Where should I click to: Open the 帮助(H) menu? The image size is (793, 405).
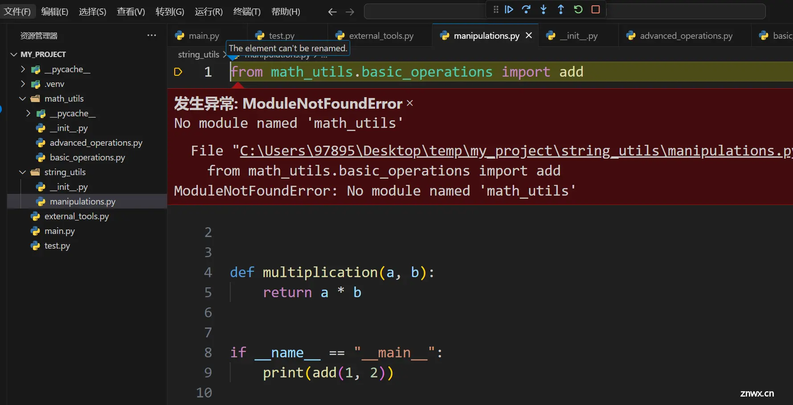286,12
